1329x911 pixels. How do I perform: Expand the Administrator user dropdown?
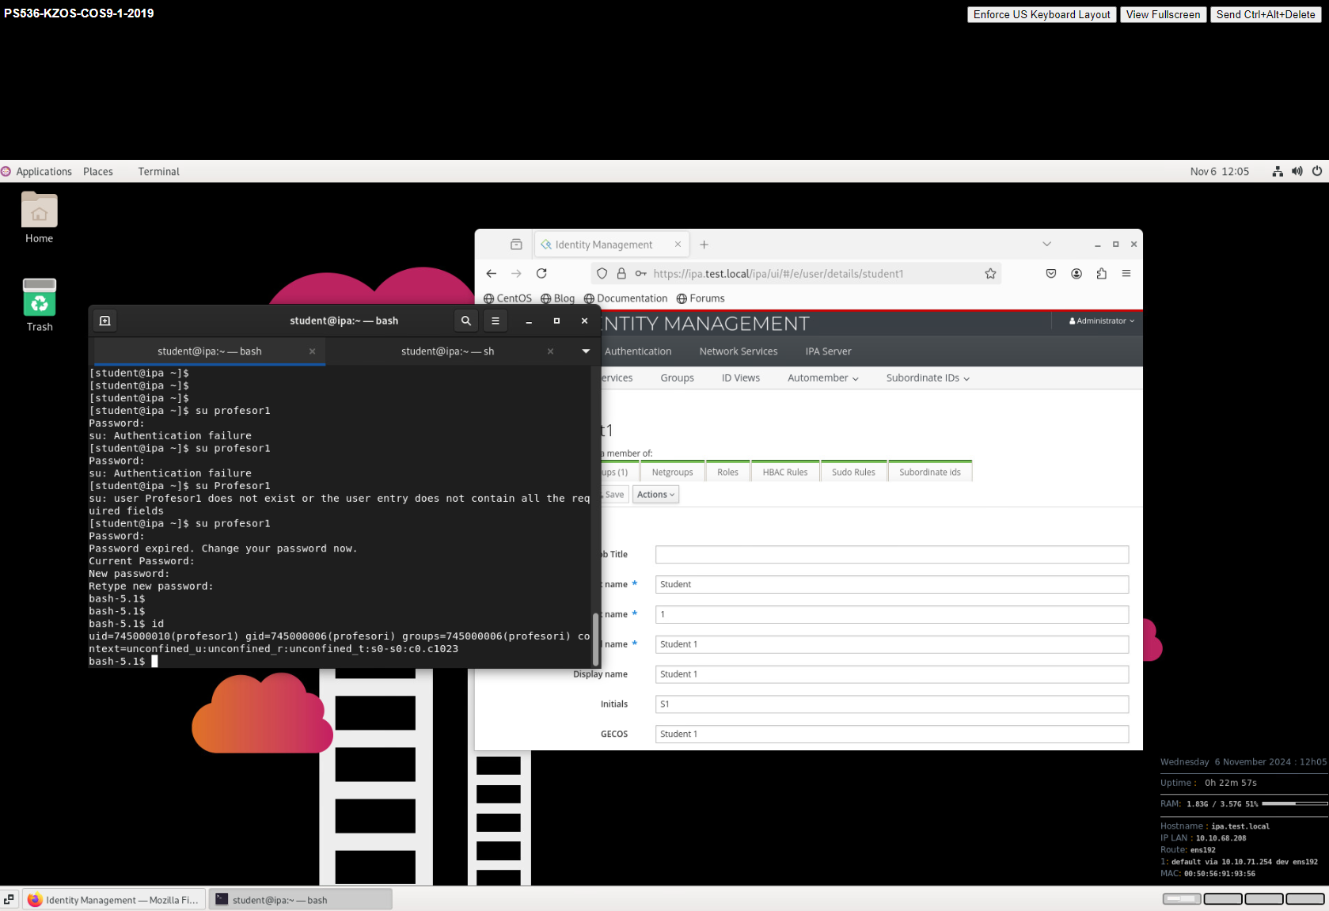coord(1102,321)
